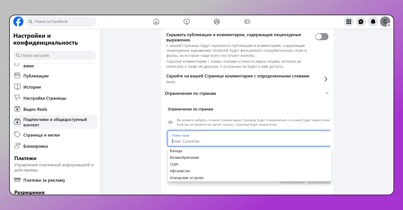Image resolution: width=403 pixels, height=210 pixels.
Task: Open the Watch video icon
Action: point(187,21)
